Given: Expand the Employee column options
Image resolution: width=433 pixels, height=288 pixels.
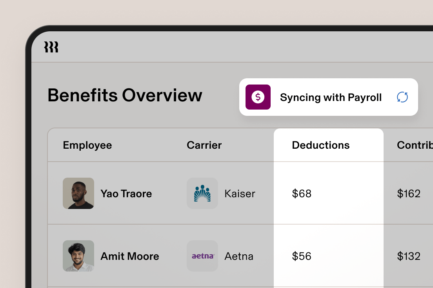Looking at the screenshot, I should pyautogui.click(x=87, y=145).
